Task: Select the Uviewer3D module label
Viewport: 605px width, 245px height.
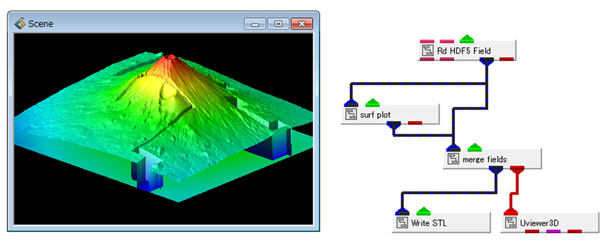Action: coord(540,222)
